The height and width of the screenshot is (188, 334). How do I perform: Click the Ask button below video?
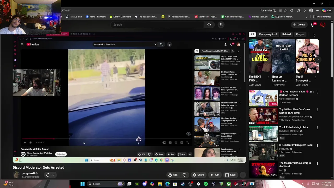pyautogui.click(x=215, y=175)
